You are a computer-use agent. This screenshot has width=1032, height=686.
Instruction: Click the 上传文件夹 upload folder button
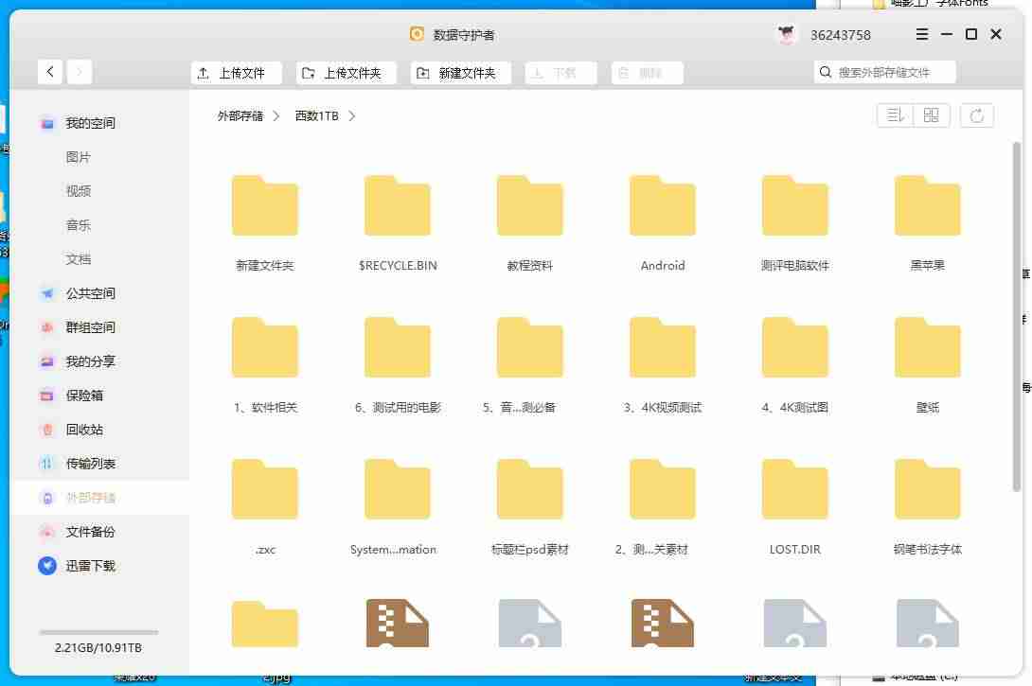pos(347,72)
